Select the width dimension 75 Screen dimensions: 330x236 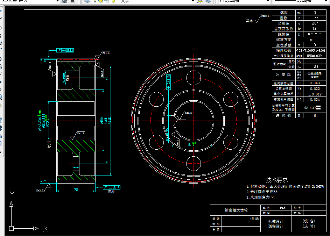click(76, 190)
